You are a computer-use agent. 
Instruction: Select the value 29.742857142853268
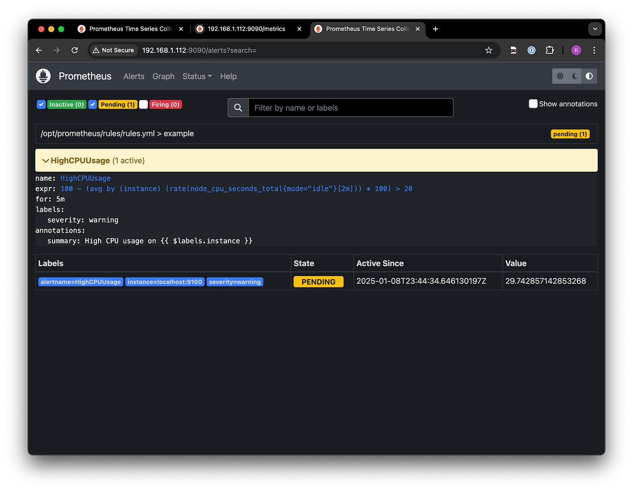click(546, 281)
